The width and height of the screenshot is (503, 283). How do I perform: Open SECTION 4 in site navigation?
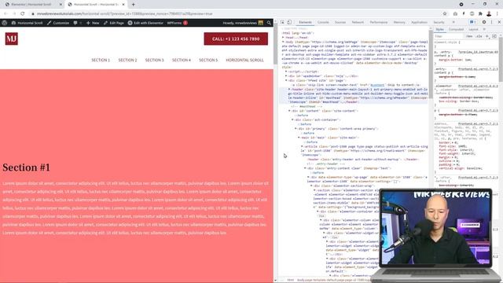tap(182, 60)
